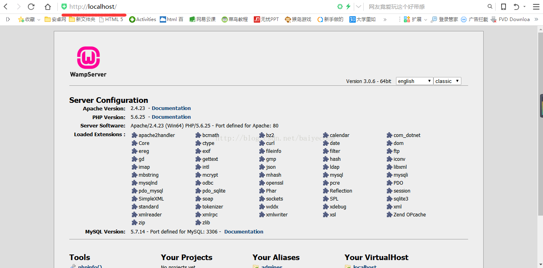Click the puzzle icon beside xdebug
The height and width of the screenshot is (268, 543).
326,206
